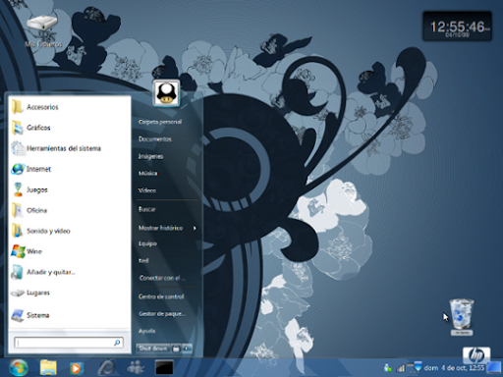The image size is (503, 377).
Task: Open Mis ficheros desktop icon
Action: (x=42, y=30)
